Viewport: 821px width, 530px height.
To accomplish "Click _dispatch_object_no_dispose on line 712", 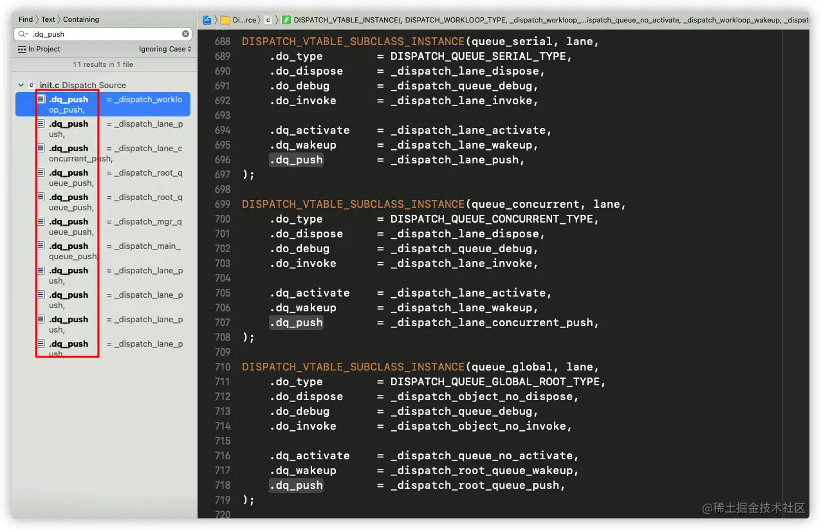I will [481, 397].
